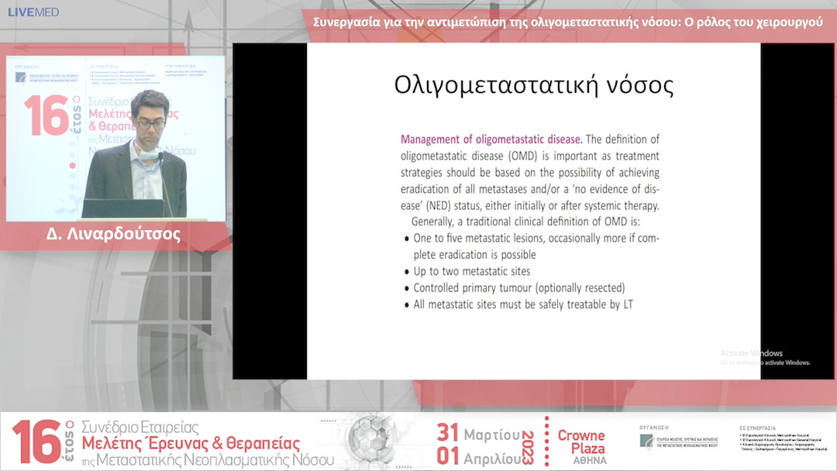Viewport: 837px width, 471px height.
Task: Click 'Management of oligometastatic disease.' purple heading
Action: [491, 139]
